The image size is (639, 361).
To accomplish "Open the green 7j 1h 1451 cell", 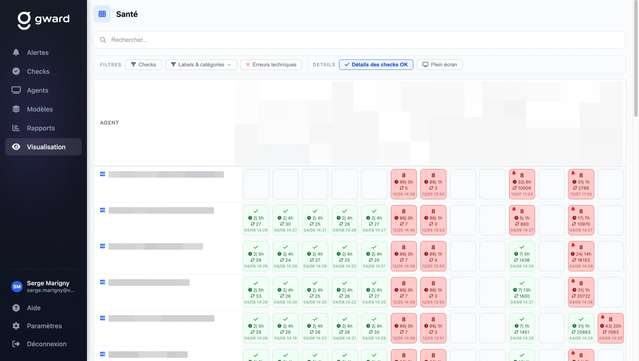I will pyautogui.click(x=522, y=328).
